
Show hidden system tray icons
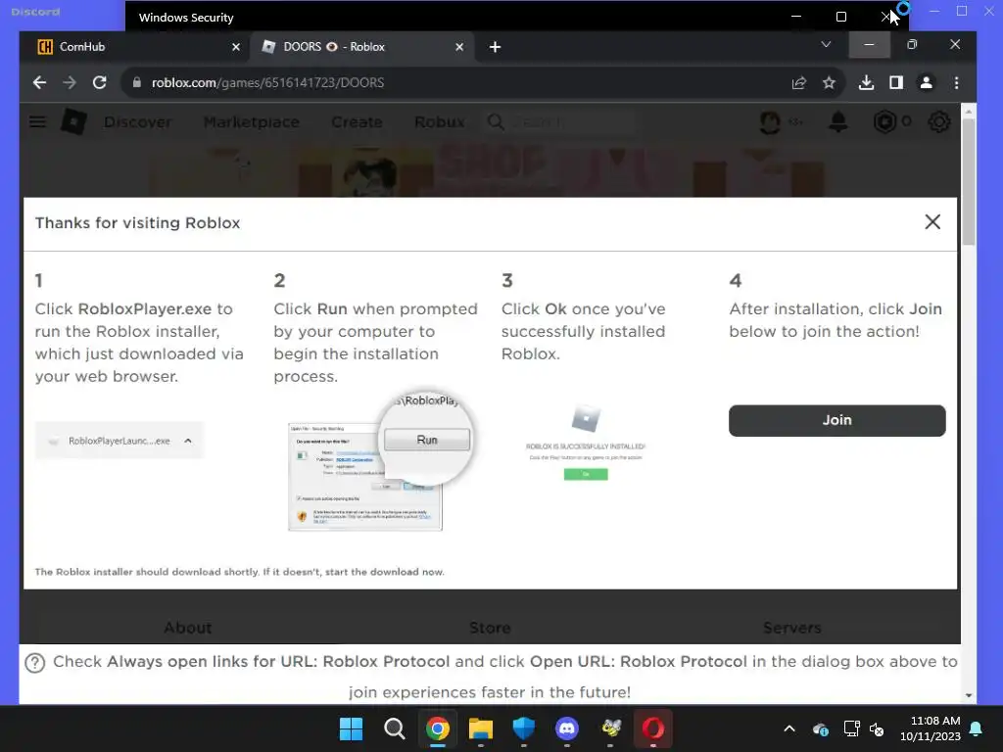coord(789,728)
